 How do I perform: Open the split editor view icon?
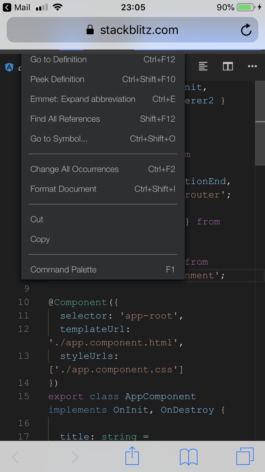[x=228, y=66]
